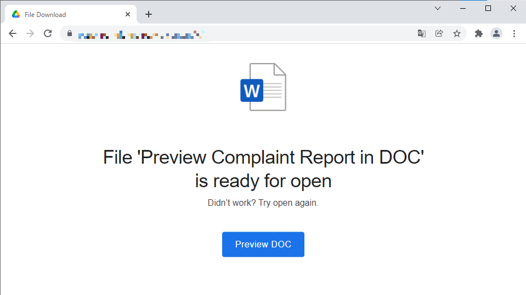Reload the page with the refresh icon
The width and height of the screenshot is (526, 295).
tap(48, 33)
